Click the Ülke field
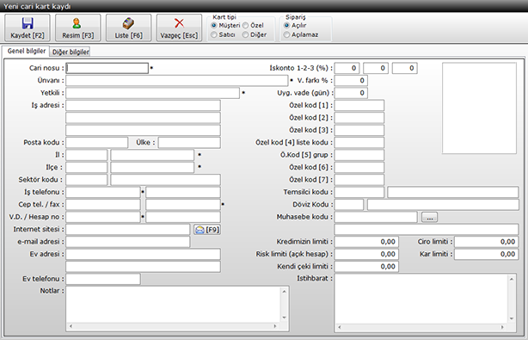 (x=189, y=143)
